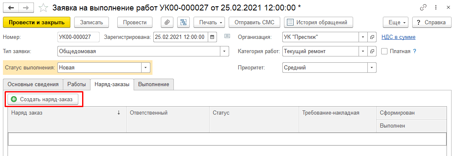This screenshot has width=457, height=156.
Task: Click the НДС в сумме link
Action: tap(398, 37)
